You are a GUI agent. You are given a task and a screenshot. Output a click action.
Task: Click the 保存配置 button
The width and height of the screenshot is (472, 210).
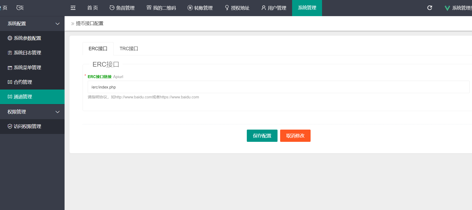(x=262, y=136)
